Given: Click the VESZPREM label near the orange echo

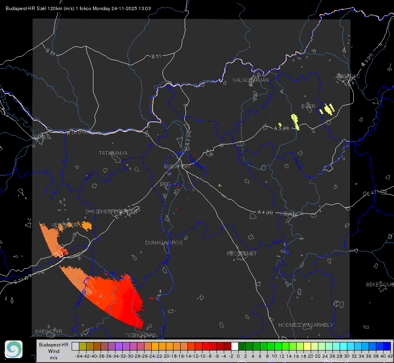Looking at the screenshot, I should point(64,225).
